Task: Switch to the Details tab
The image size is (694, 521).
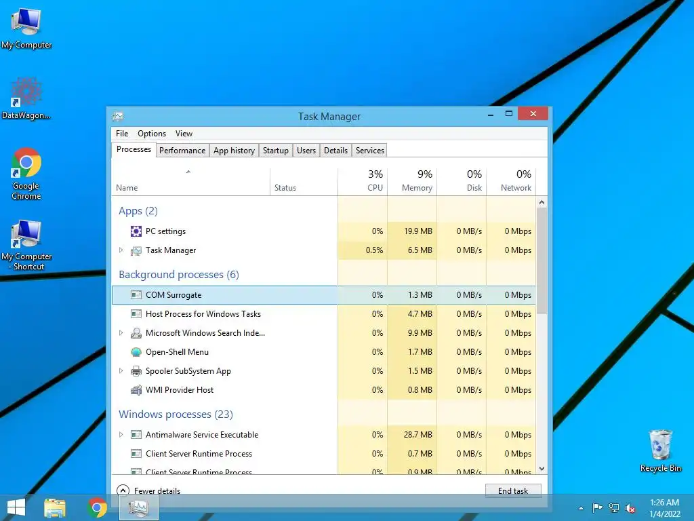Action: (x=336, y=150)
